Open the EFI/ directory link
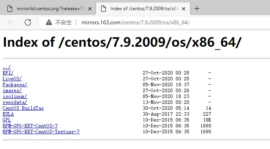Image resolution: width=270 pixels, height=149 pixels. click(x=8, y=73)
